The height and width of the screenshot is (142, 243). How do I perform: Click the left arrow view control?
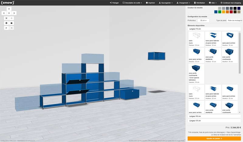[x=4, y=13]
